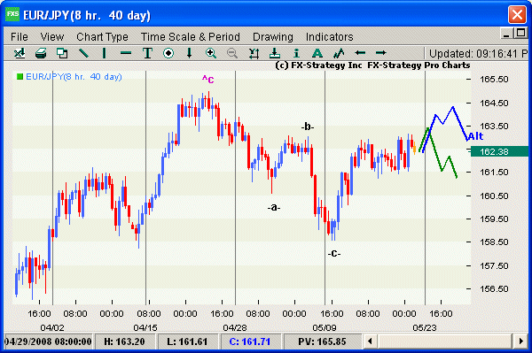Click the green 162.38 current price tag
This screenshot has height=353, width=532.
tap(499, 151)
